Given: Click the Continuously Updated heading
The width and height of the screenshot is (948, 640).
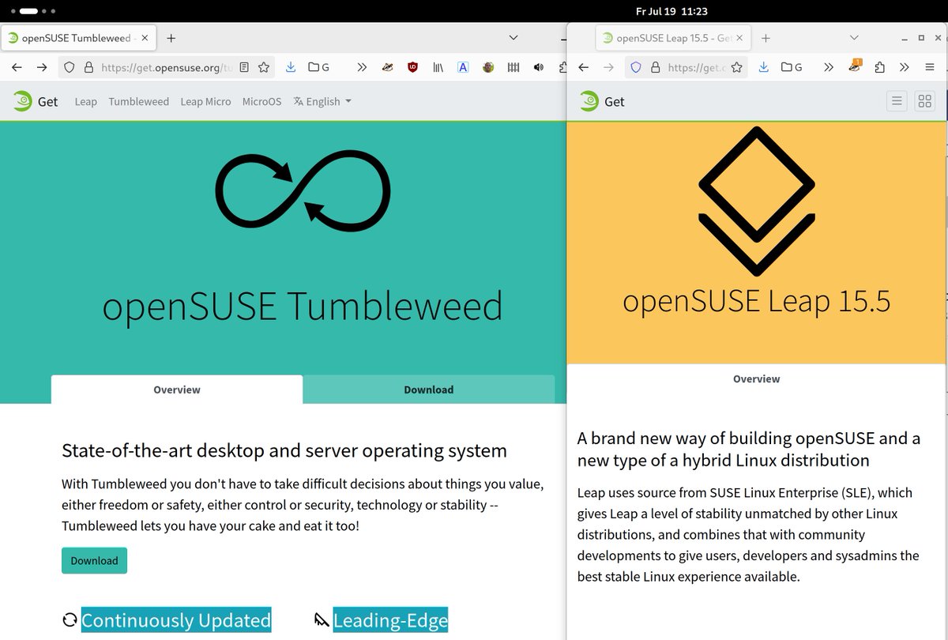Looking at the screenshot, I should coord(176,620).
